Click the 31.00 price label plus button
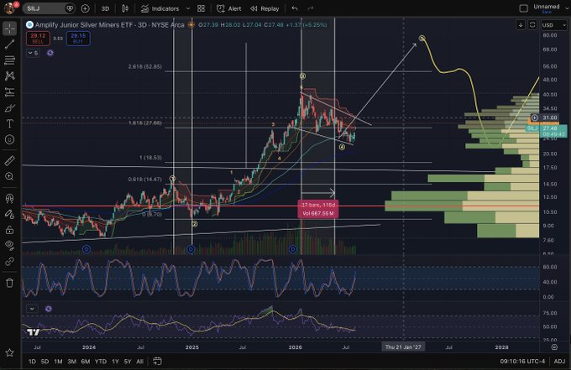The image size is (571, 370). point(535,117)
